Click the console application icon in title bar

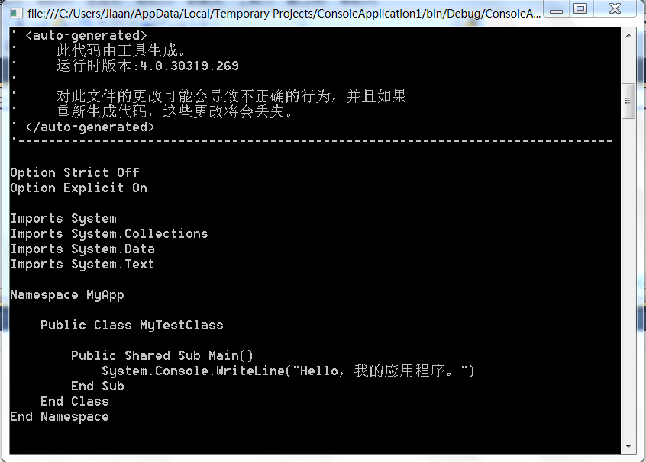coord(15,13)
